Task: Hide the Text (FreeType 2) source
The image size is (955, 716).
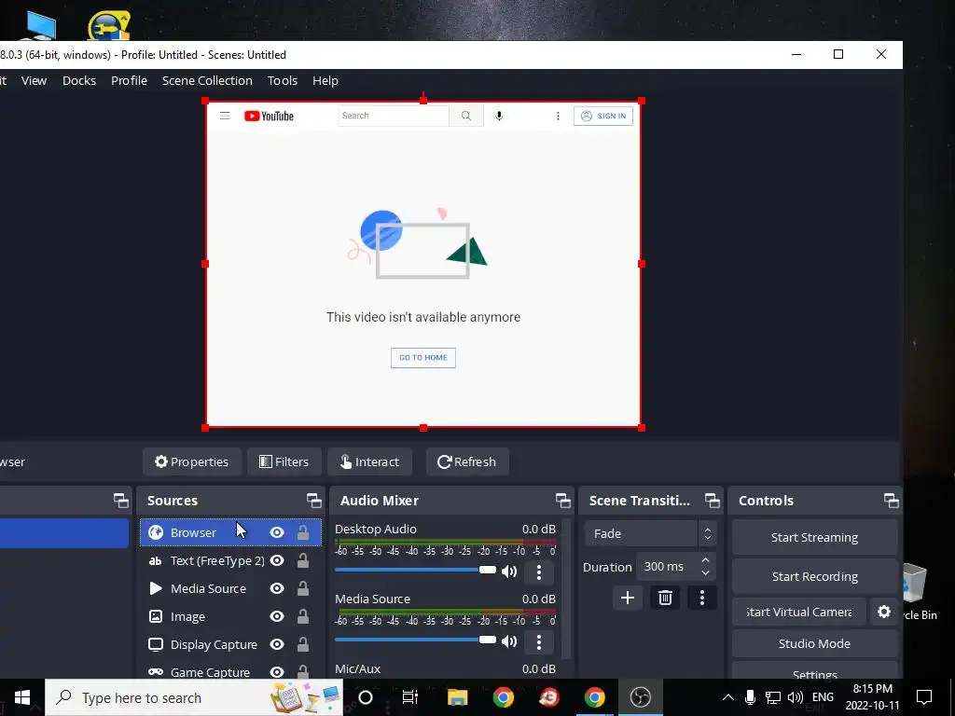Action: point(277,560)
